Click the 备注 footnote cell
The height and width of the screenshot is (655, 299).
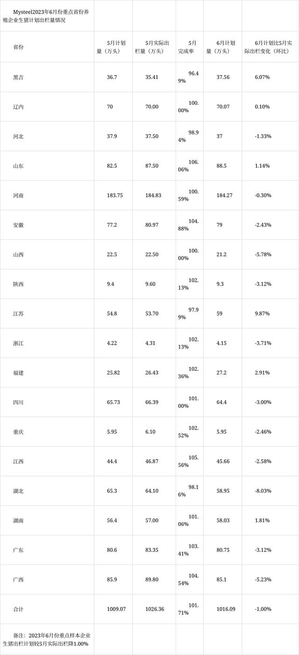click(x=47, y=640)
